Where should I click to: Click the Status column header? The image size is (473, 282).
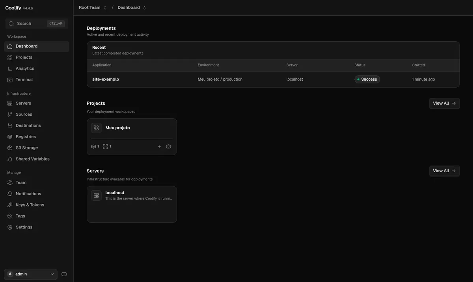[360, 65]
